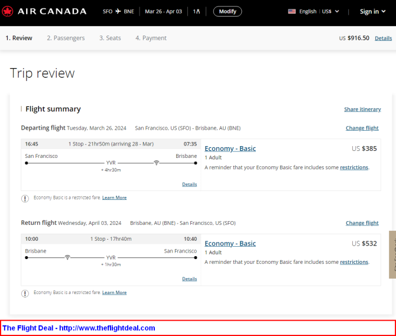Click the '+ 4hr30m' layover text
The image size is (396, 336).
(111, 170)
